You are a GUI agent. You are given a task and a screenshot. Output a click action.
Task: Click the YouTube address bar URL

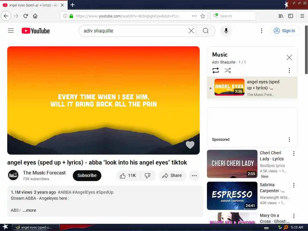tap(127, 16)
